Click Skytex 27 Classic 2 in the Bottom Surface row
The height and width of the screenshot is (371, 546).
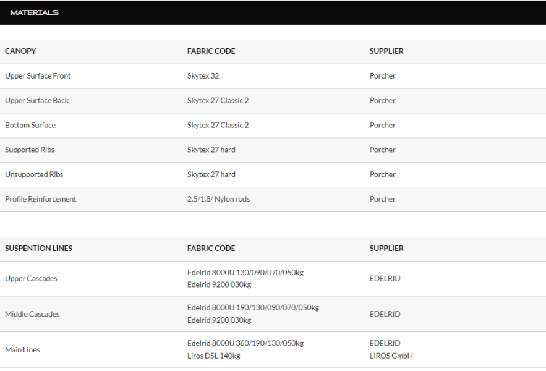coord(218,125)
